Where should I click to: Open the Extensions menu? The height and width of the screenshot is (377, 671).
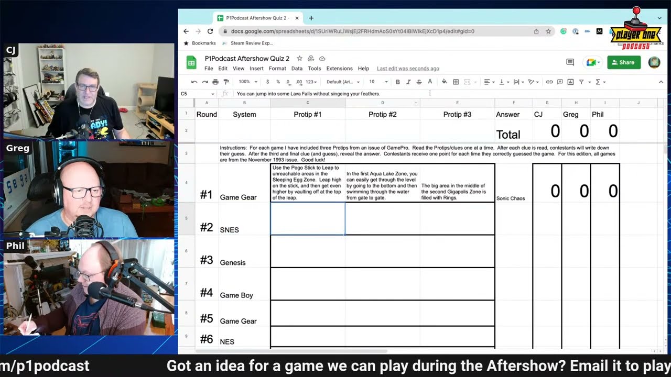click(x=339, y=69)
